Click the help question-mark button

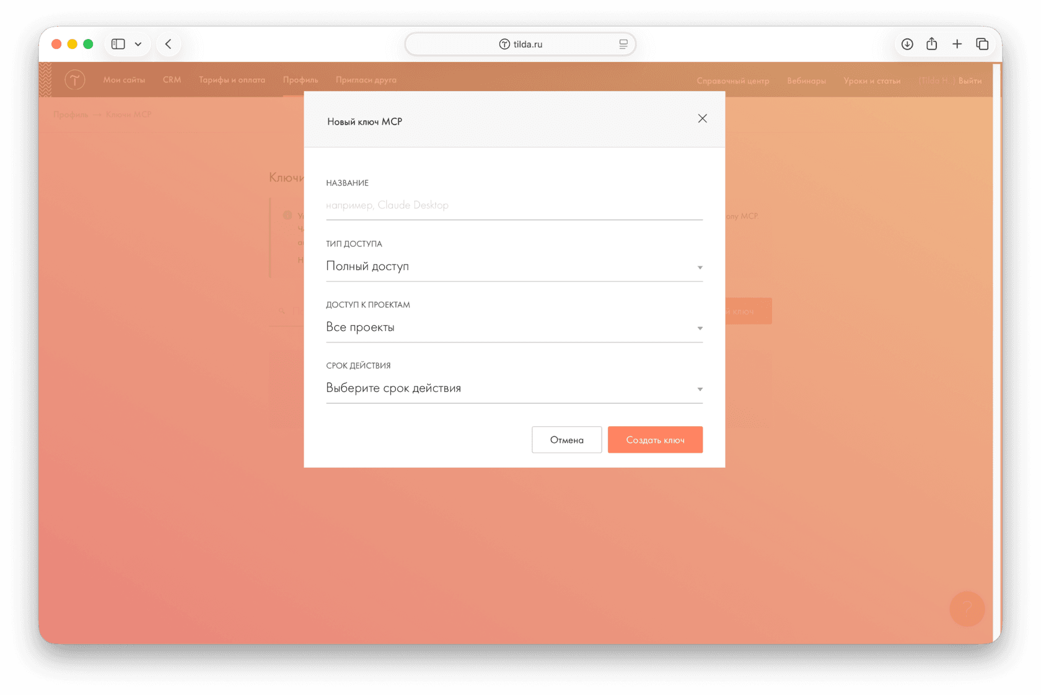point(967,609)
